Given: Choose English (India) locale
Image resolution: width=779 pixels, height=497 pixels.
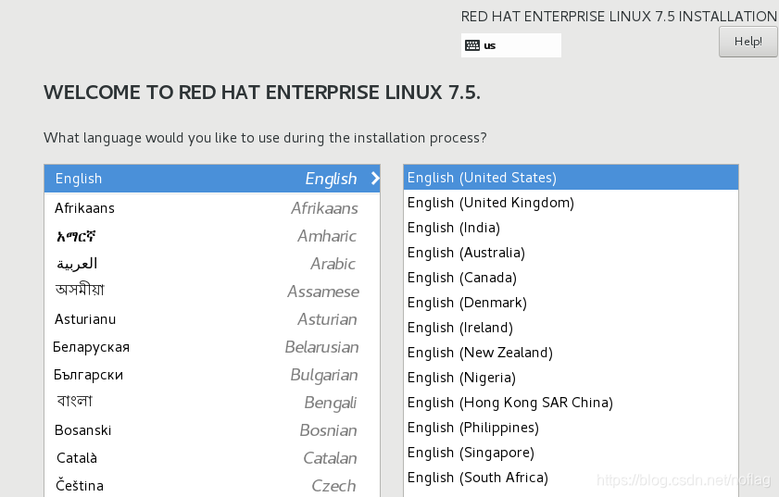Looking at the screenshot, I should tap(571, 228).
